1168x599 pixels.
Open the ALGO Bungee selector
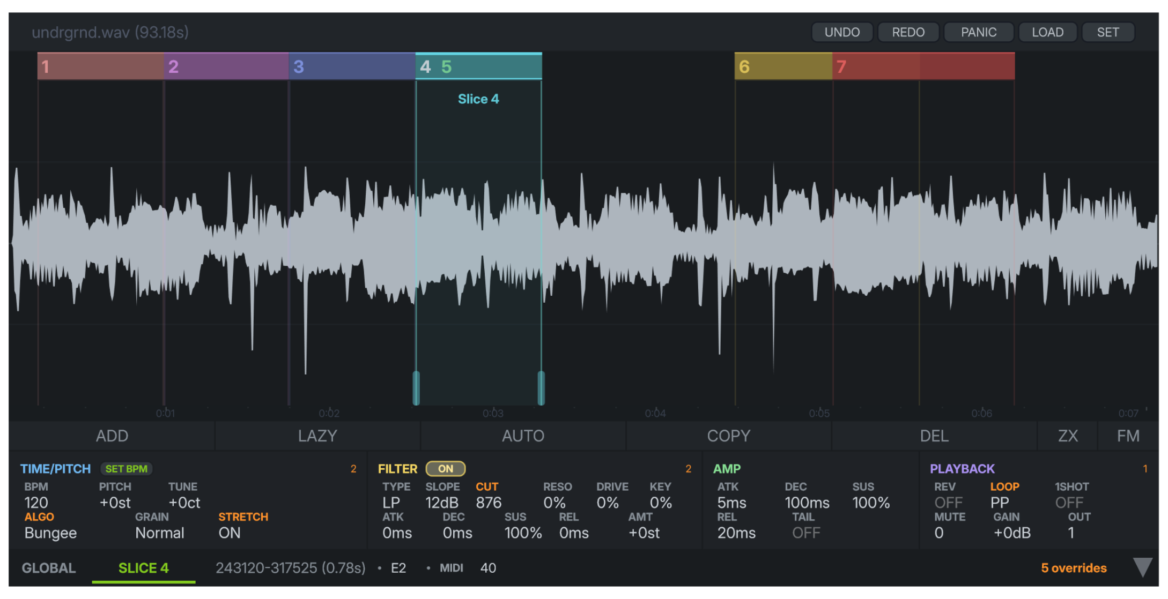[50, 533]
